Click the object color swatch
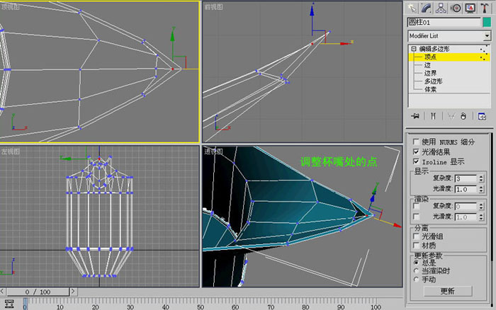 [487, 22]
